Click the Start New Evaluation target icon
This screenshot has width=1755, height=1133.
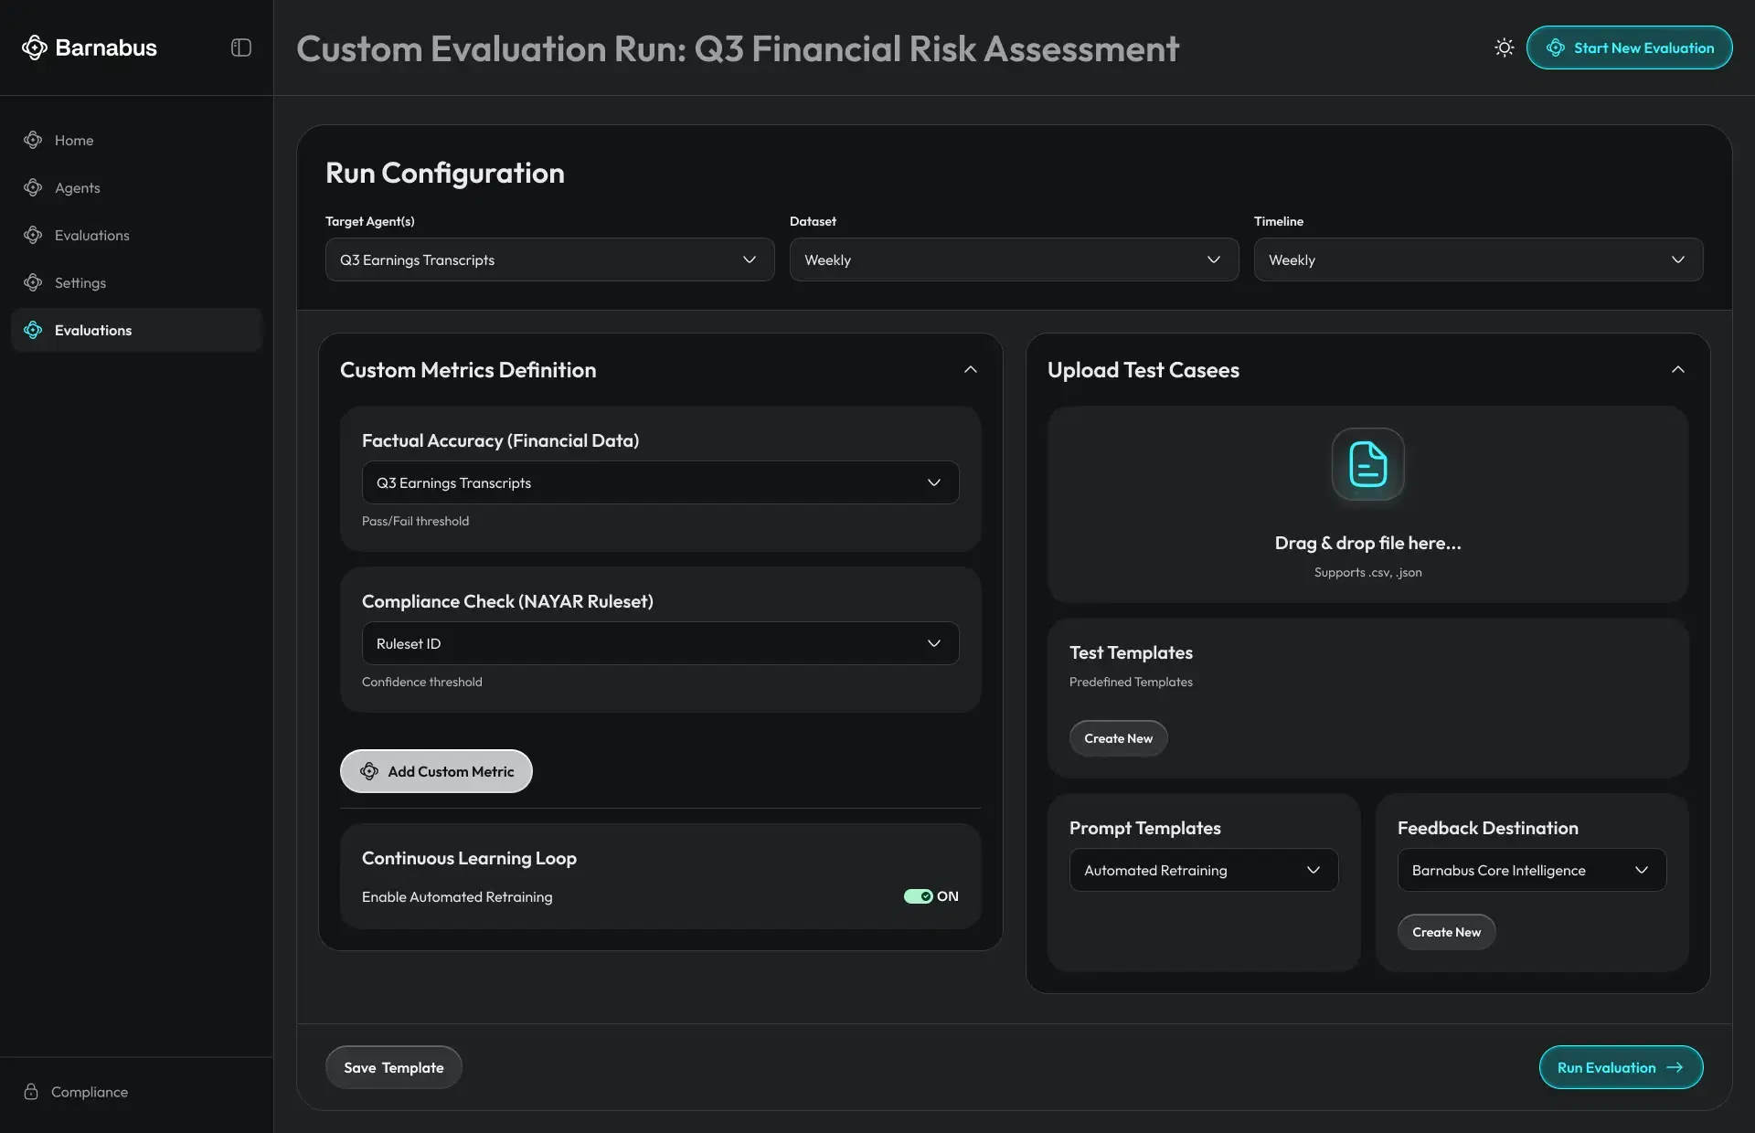(1557, 48)
